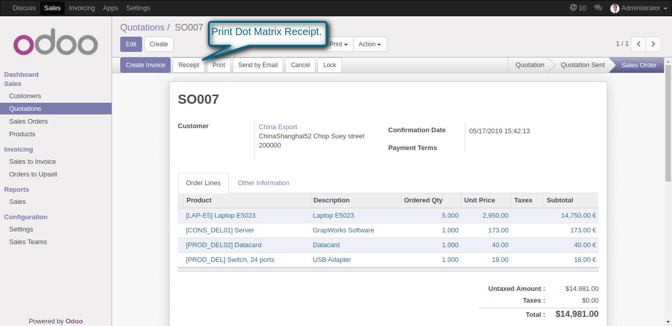
Task: Go to the next record arrow
Action: coord(653,44)
